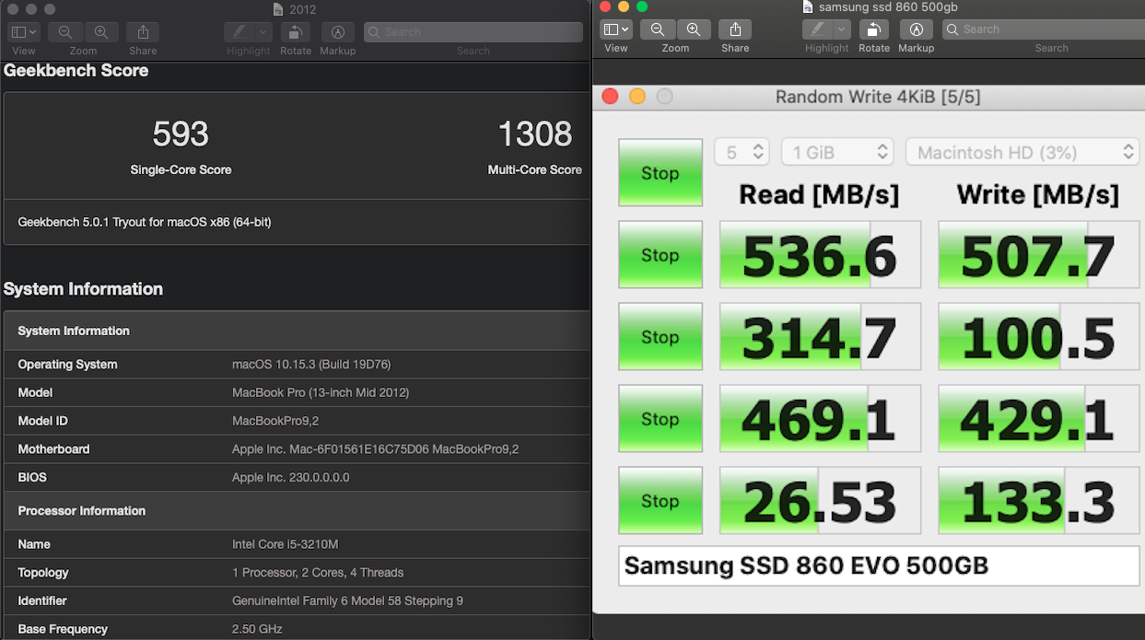Rotate the image in the samsung ssd window
The image size is (1145, 640).
click(873, 29)
